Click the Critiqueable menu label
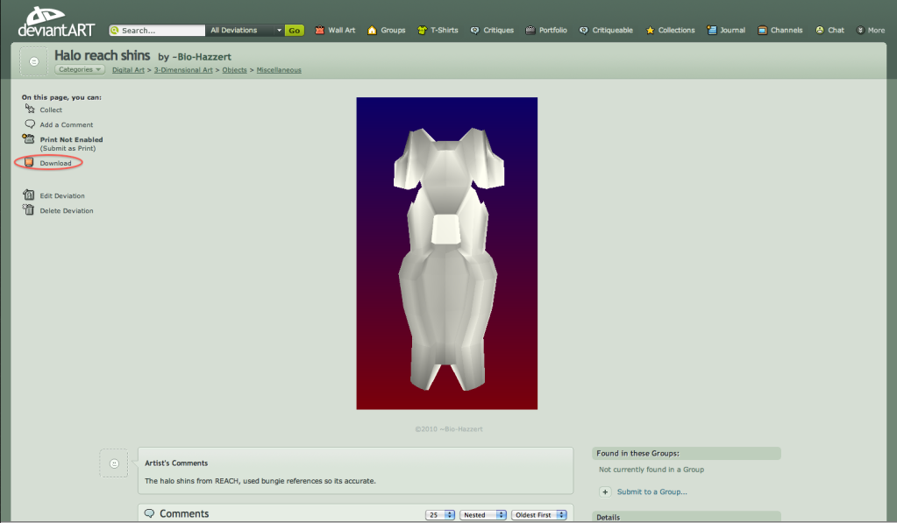The height and width of the screenshot is (523, 897). pos(612,31)
